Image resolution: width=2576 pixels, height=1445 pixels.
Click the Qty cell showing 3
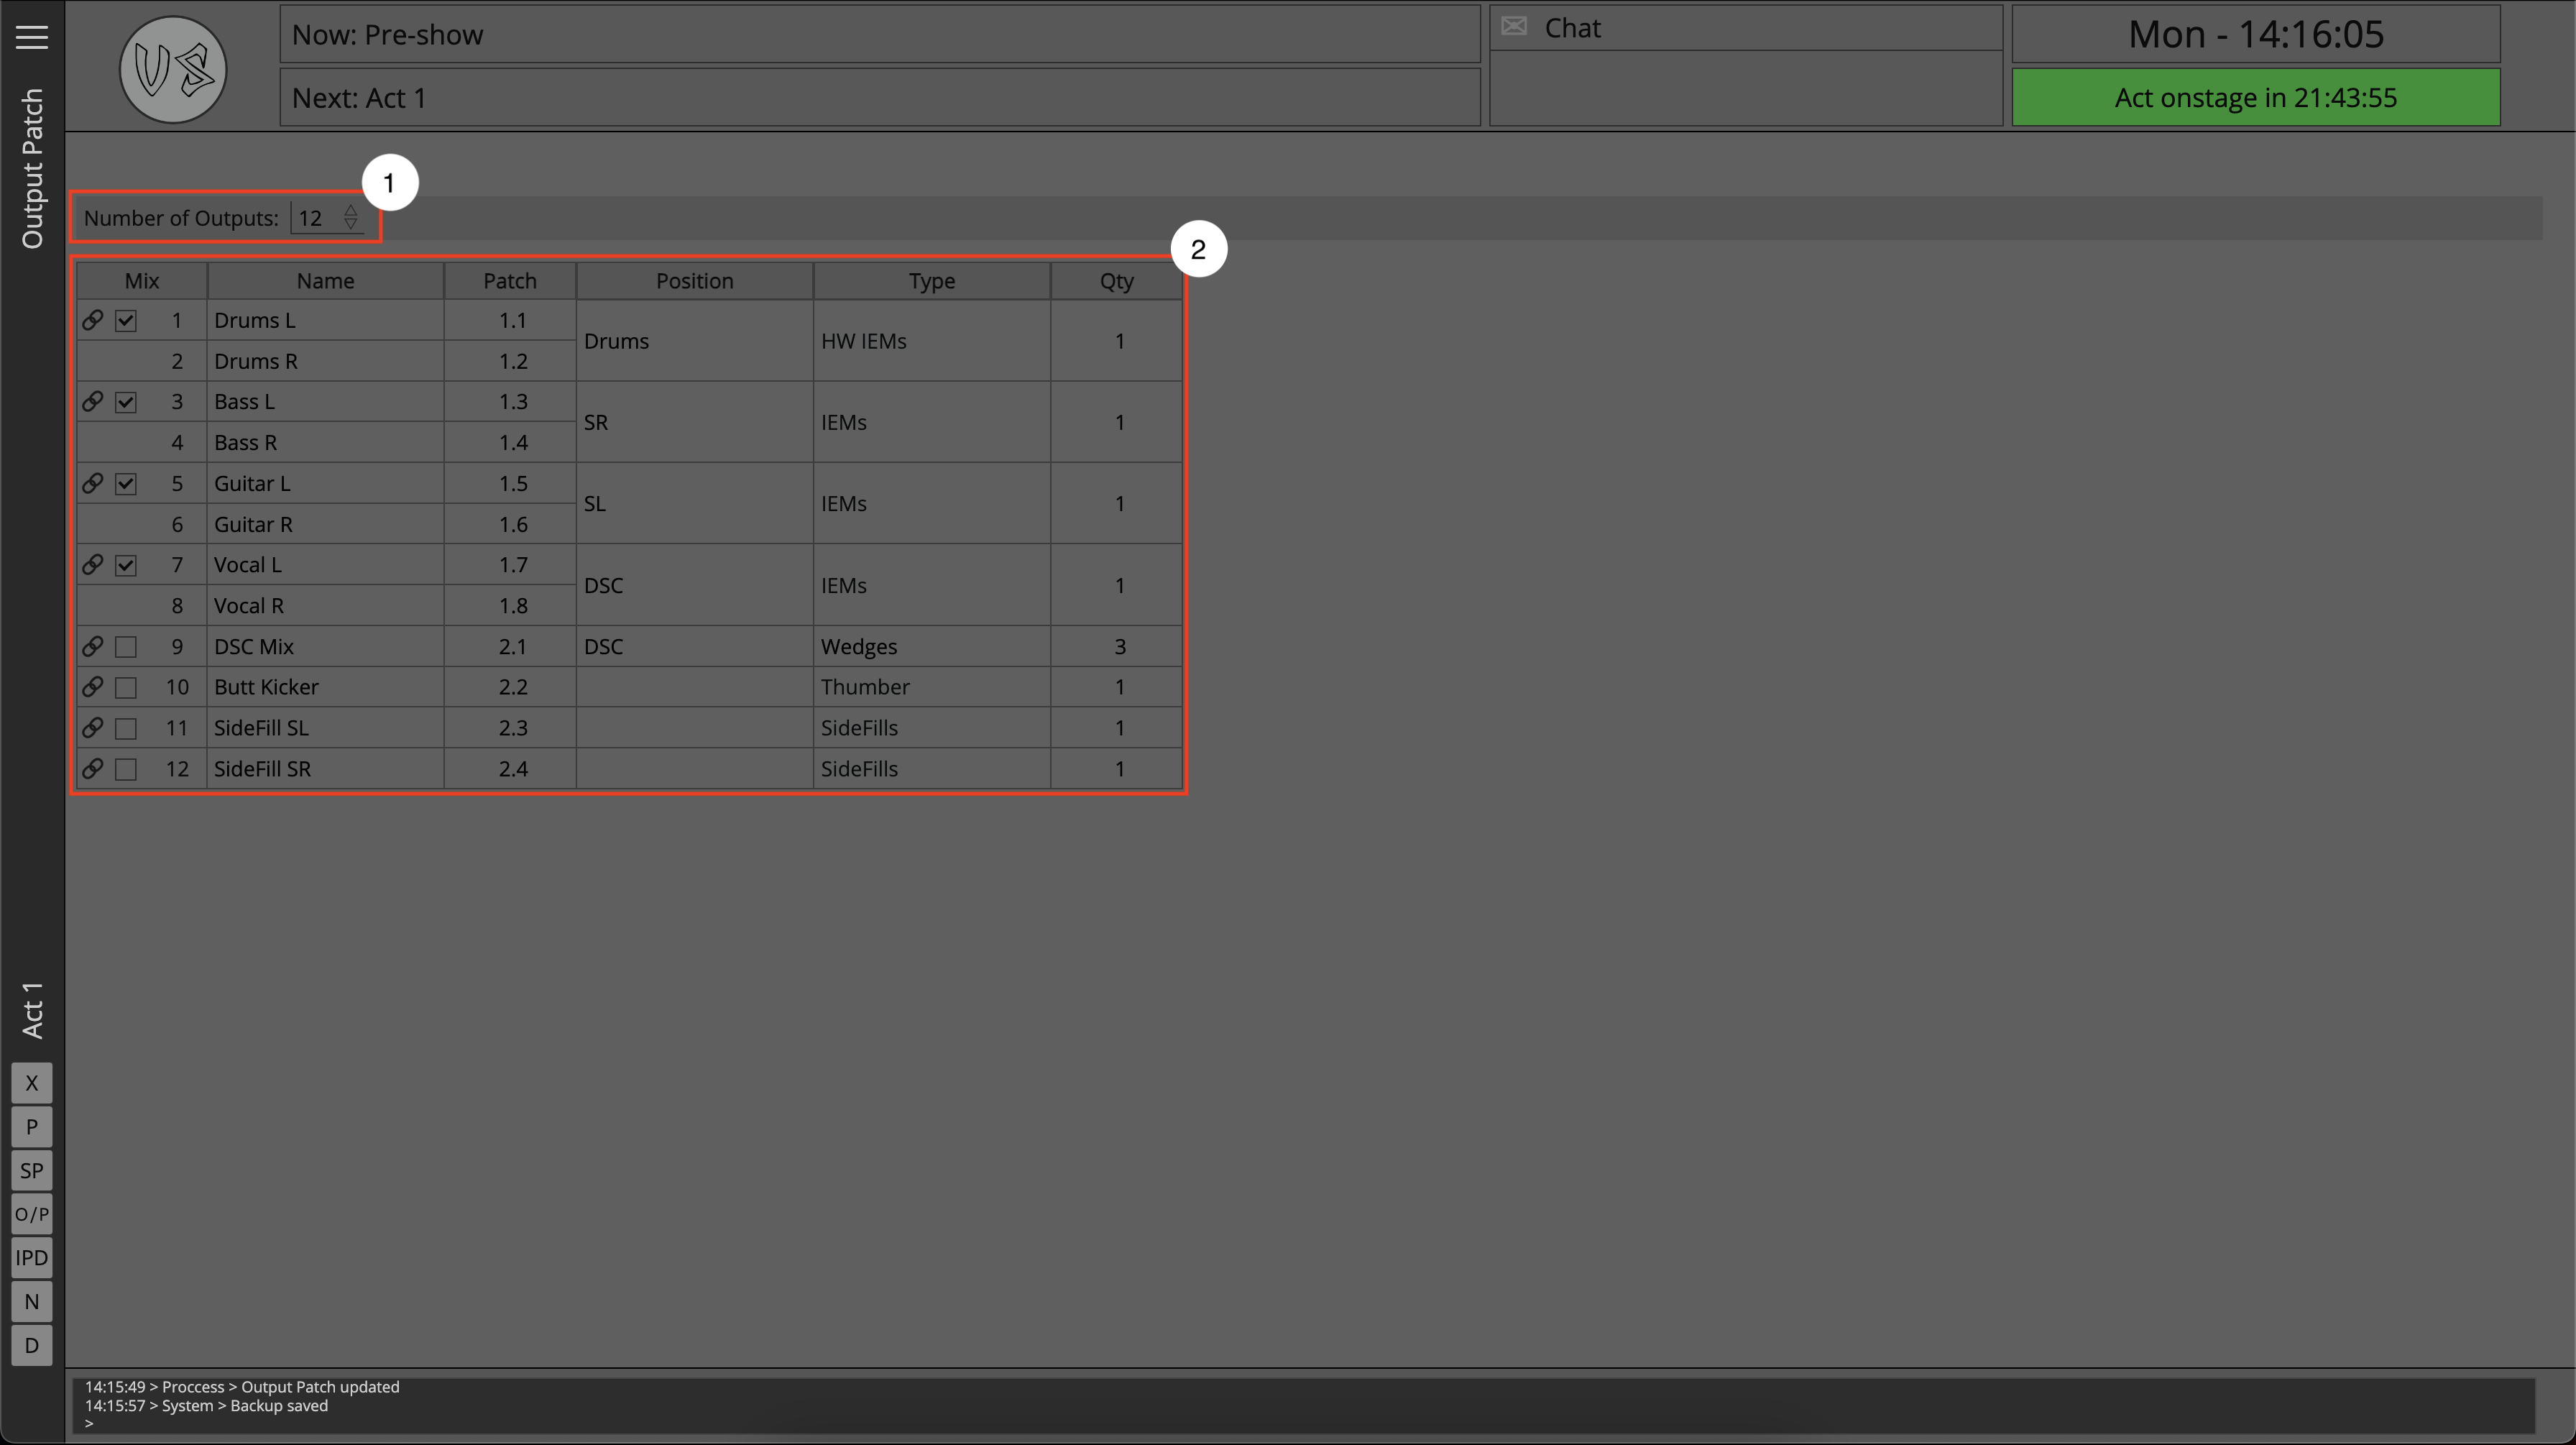[1117, 646]
